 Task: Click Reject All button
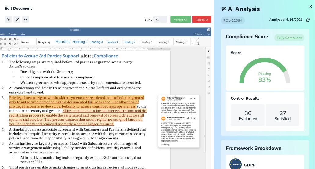point(202,20)
